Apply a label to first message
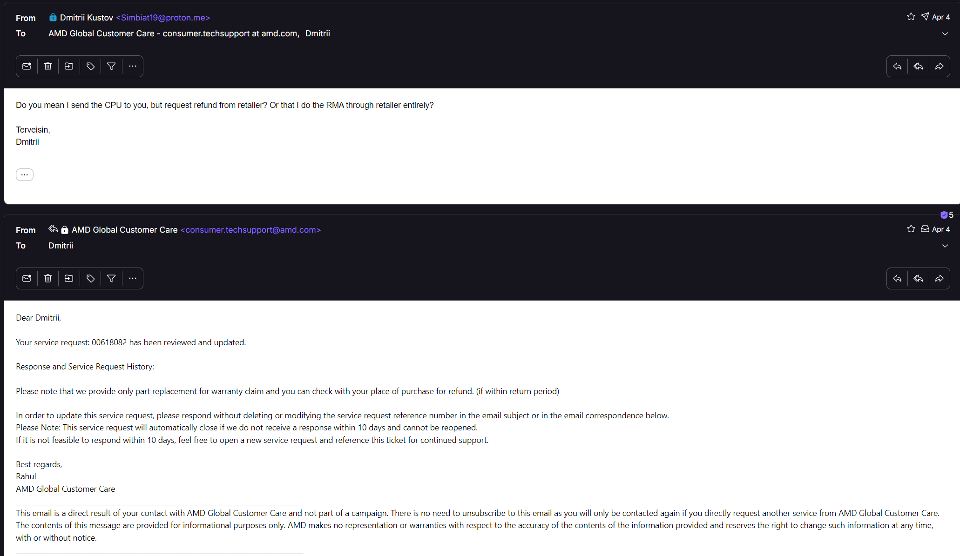The image size is (960, 556). (90, 66)
